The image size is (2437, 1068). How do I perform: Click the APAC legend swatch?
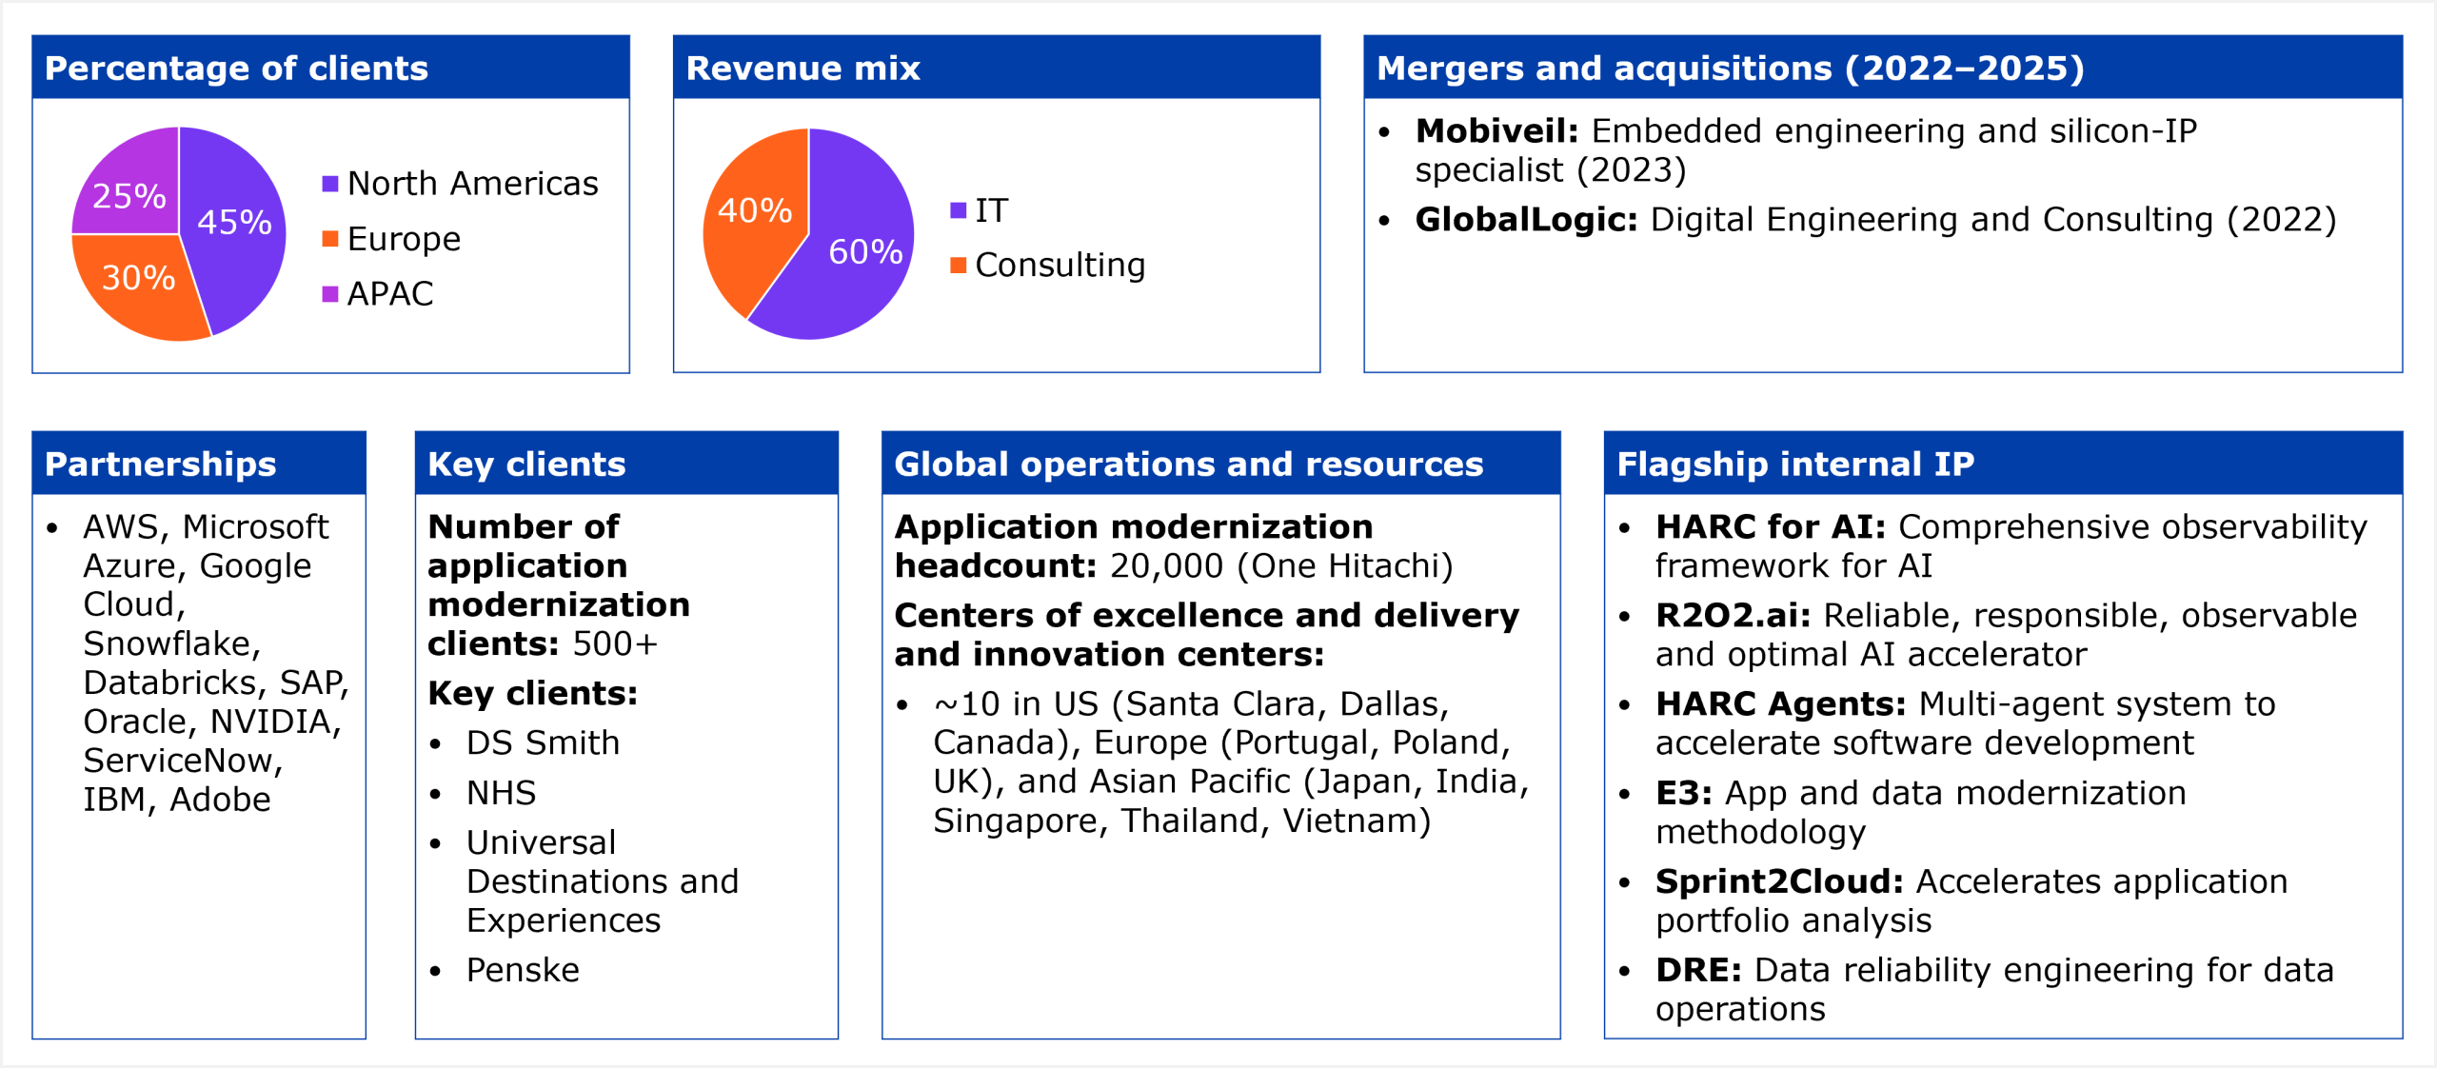(x=330, y=294)
